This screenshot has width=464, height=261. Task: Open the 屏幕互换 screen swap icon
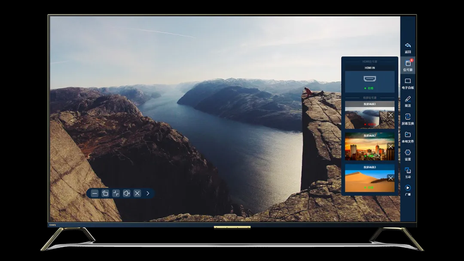coord(408,117)
